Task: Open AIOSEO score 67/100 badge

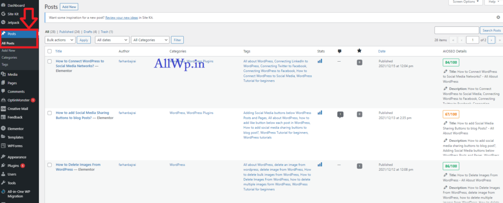Action: point(451,114)
